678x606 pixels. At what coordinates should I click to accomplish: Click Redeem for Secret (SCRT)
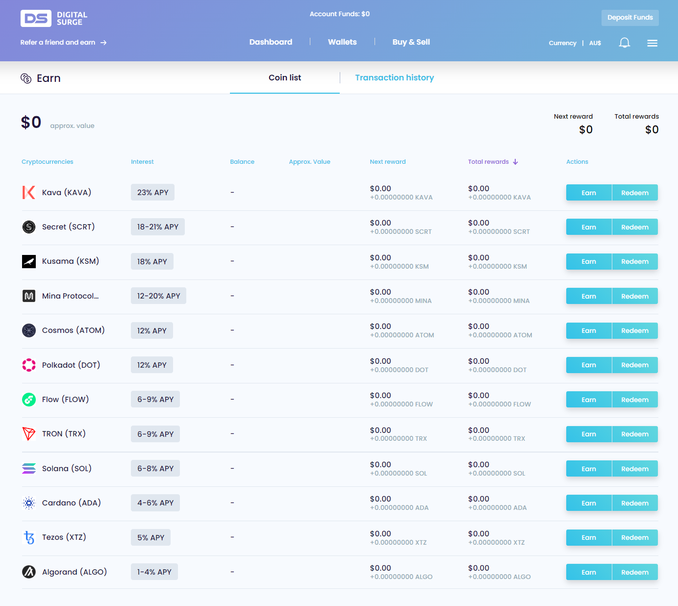[x=635, y=227]
